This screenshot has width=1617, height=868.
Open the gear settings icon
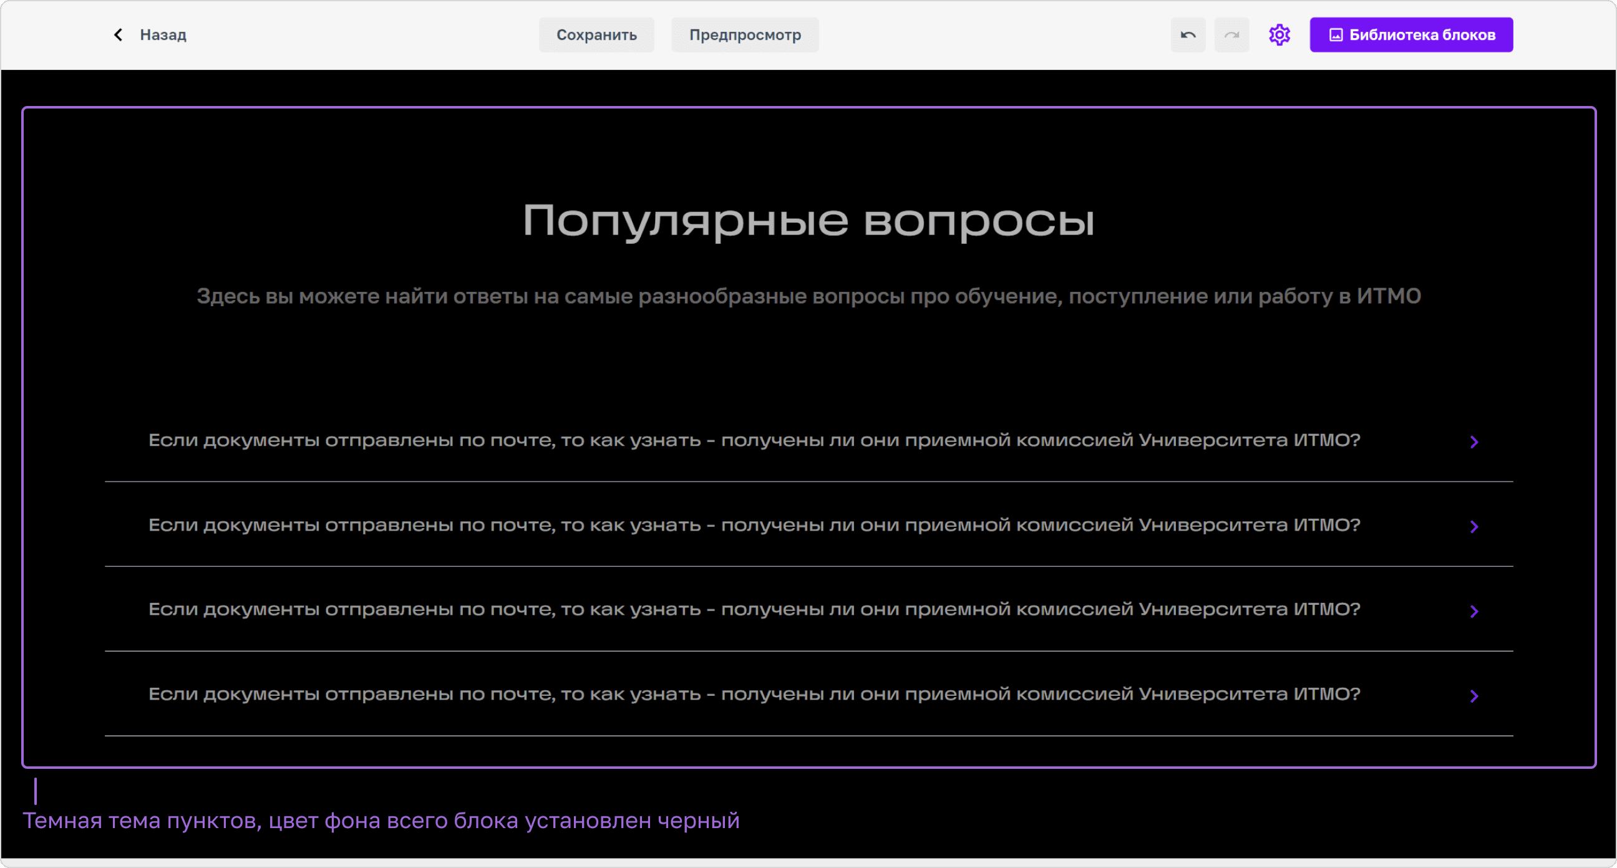[1280, 34]
